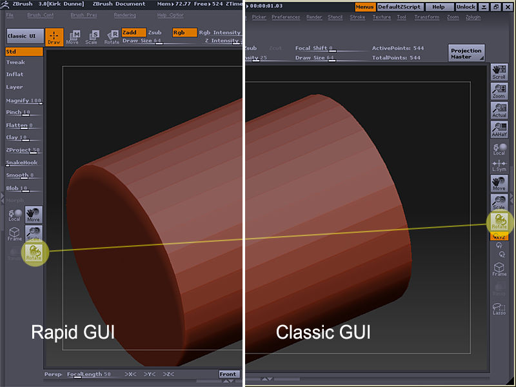
Task: Click the Move icon on Classic GUI shelf
Action: 499,183
